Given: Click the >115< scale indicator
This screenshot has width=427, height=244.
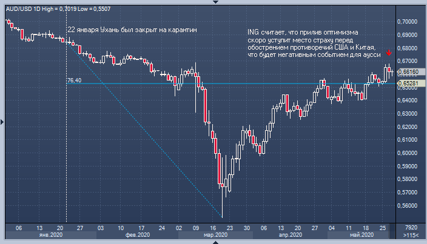Looking at the screenshot, I should 410,234.
